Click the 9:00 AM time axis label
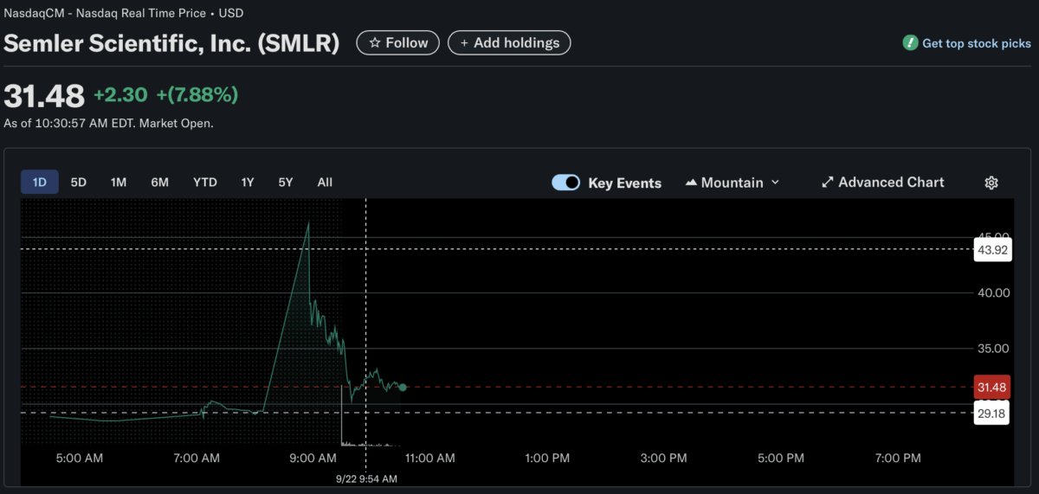This screenshot has width=1039, height=494. pyautogui.click(x=313, y=458)
